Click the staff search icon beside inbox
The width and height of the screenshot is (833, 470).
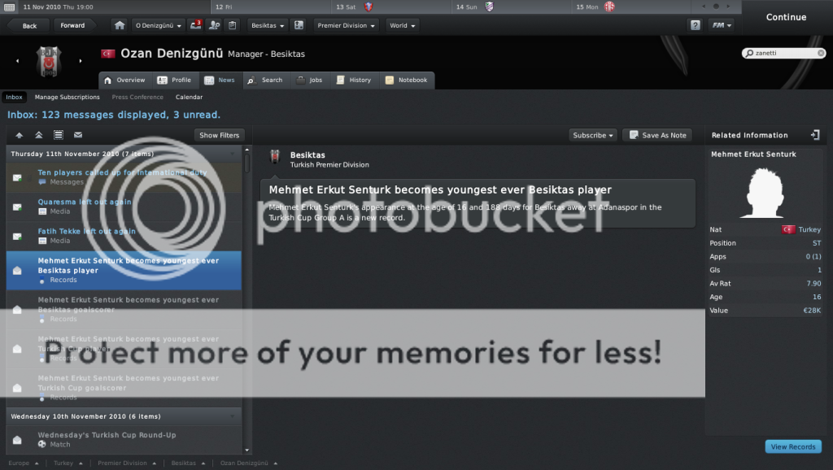[215, 25]
